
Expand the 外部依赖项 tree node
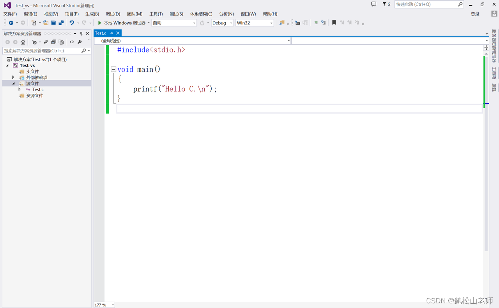(13, 77)
